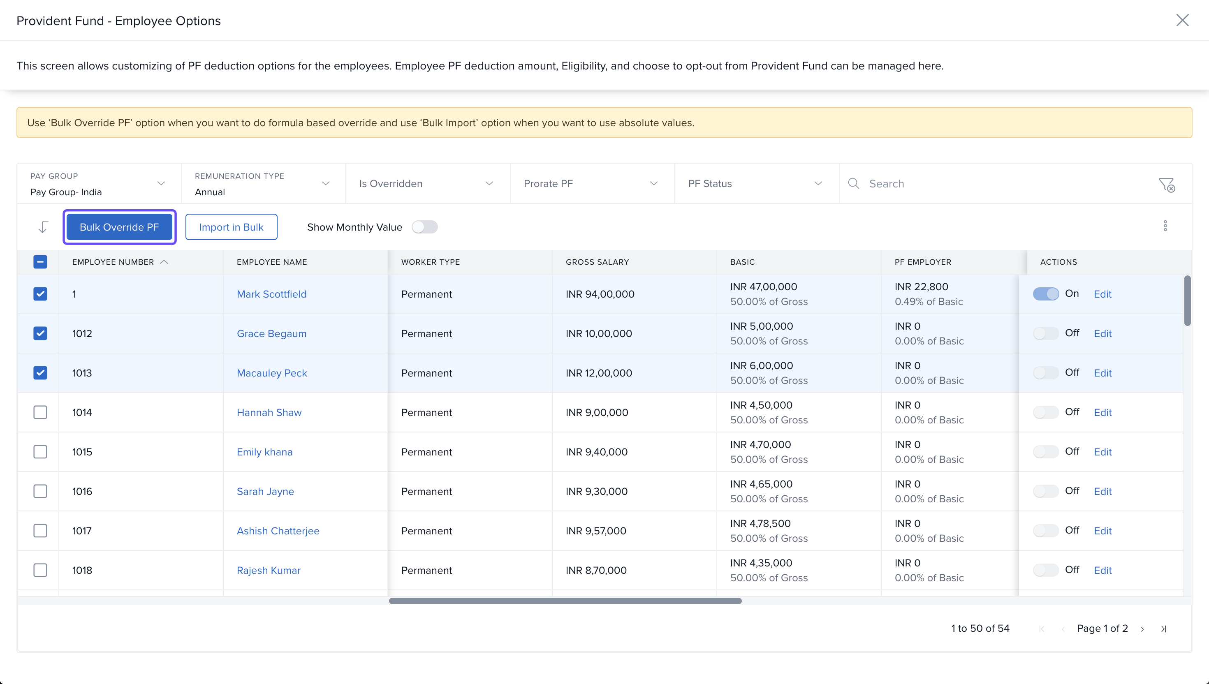Click the search magnifier icon
This screenshot has height=684, width=1209.
click(x=853, y=184)
